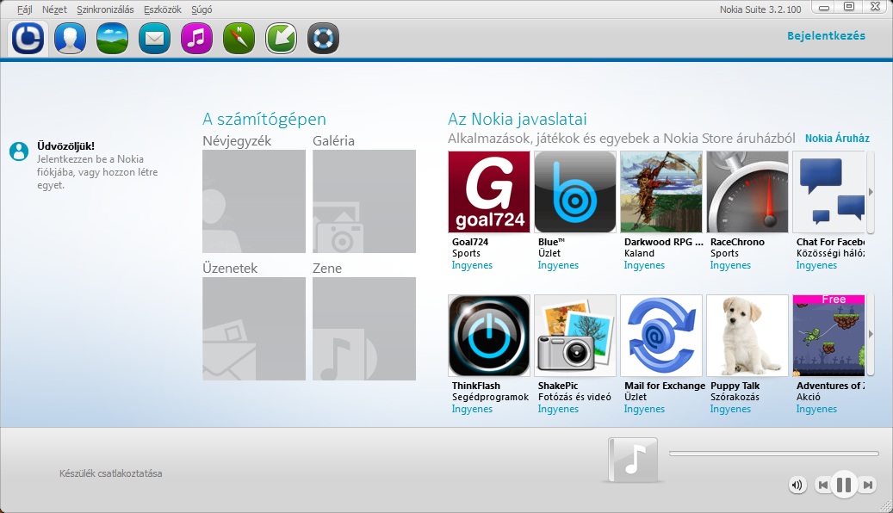The image size is (893, 513).
Task: Pause music playback
Action: click(x=844, y=485)
